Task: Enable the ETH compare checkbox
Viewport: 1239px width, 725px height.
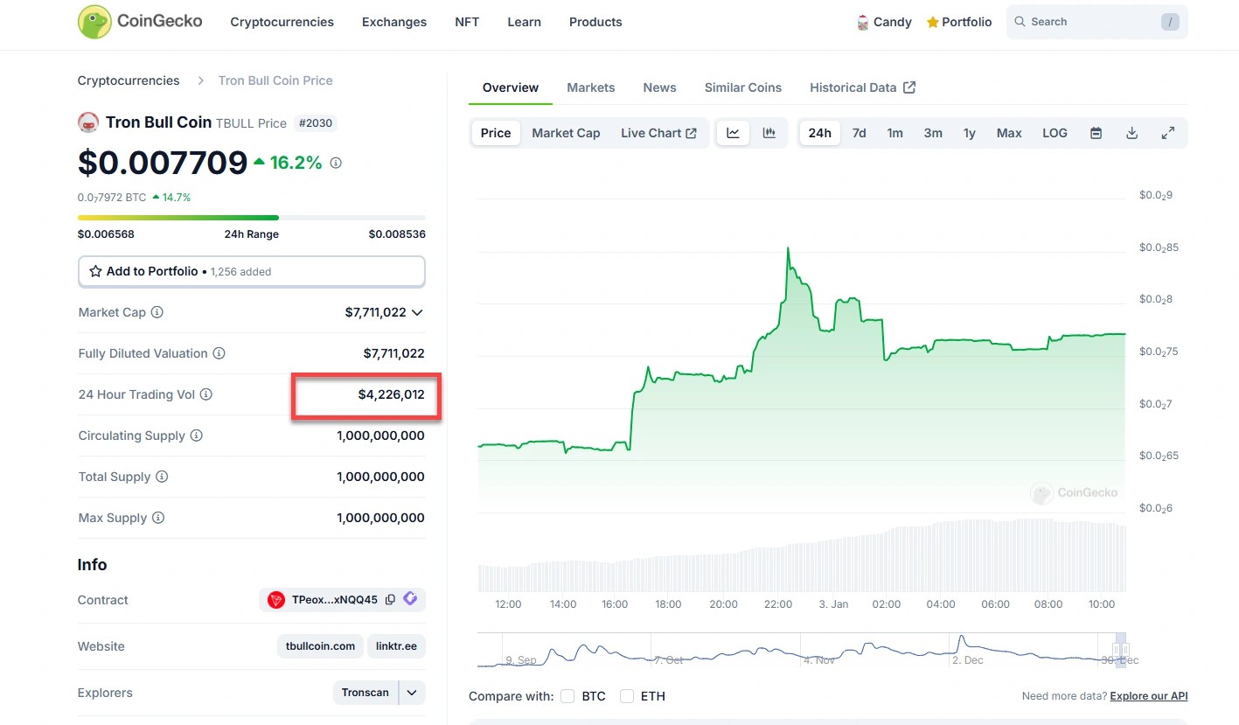Action: point(626,696)
